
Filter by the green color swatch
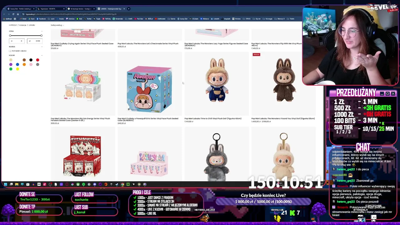coord(11,69)
